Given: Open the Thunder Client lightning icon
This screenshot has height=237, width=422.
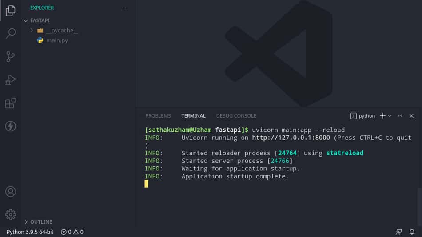Looking at the screenshot, I should click(11, 126).
